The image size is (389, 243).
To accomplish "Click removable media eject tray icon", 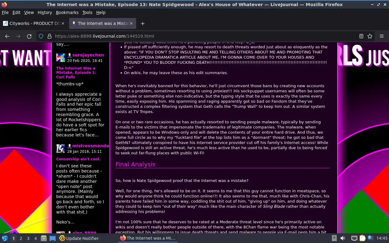I will 334,238.
